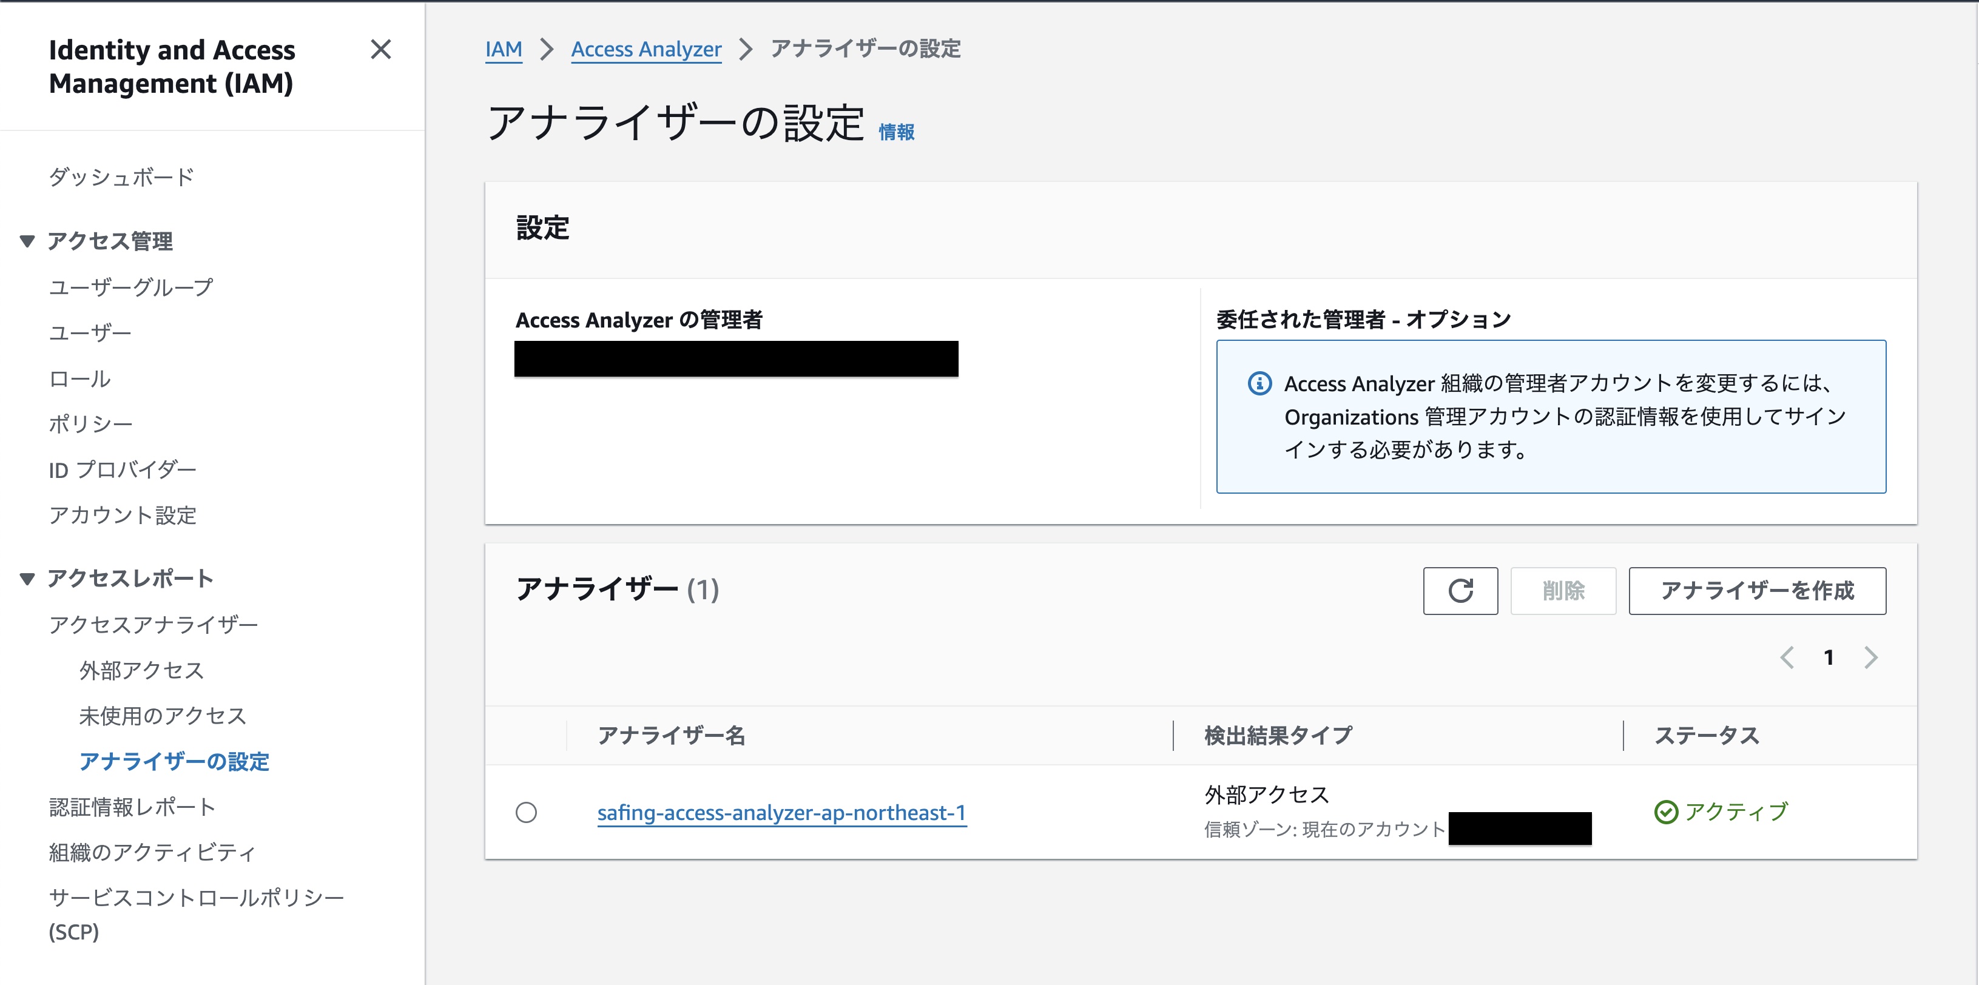1979x985 pixels.
Task: Click the refresh analyzers icon button
Action: point(1460,591)
